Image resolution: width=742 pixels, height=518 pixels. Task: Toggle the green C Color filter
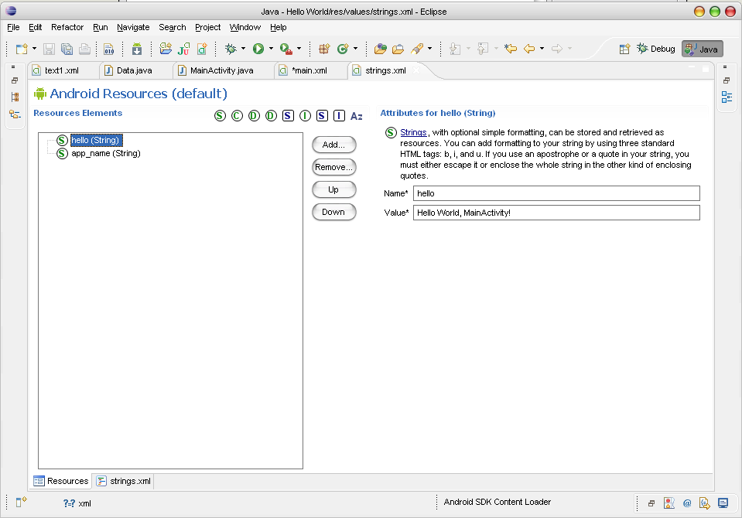point(237,116)
